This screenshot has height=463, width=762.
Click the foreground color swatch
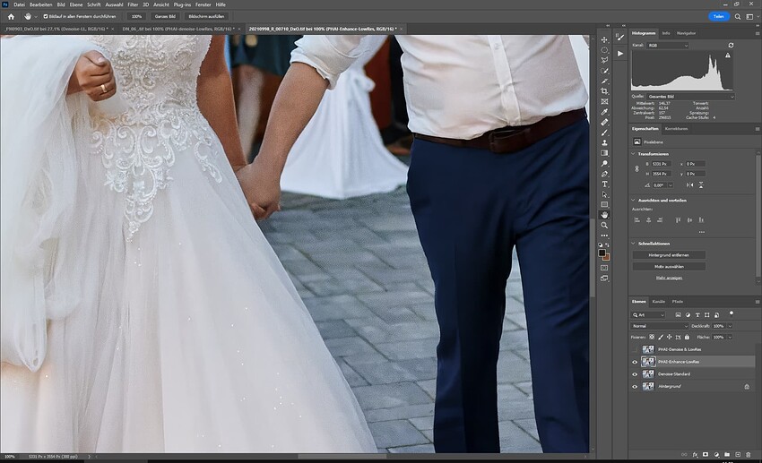[602, 253]
